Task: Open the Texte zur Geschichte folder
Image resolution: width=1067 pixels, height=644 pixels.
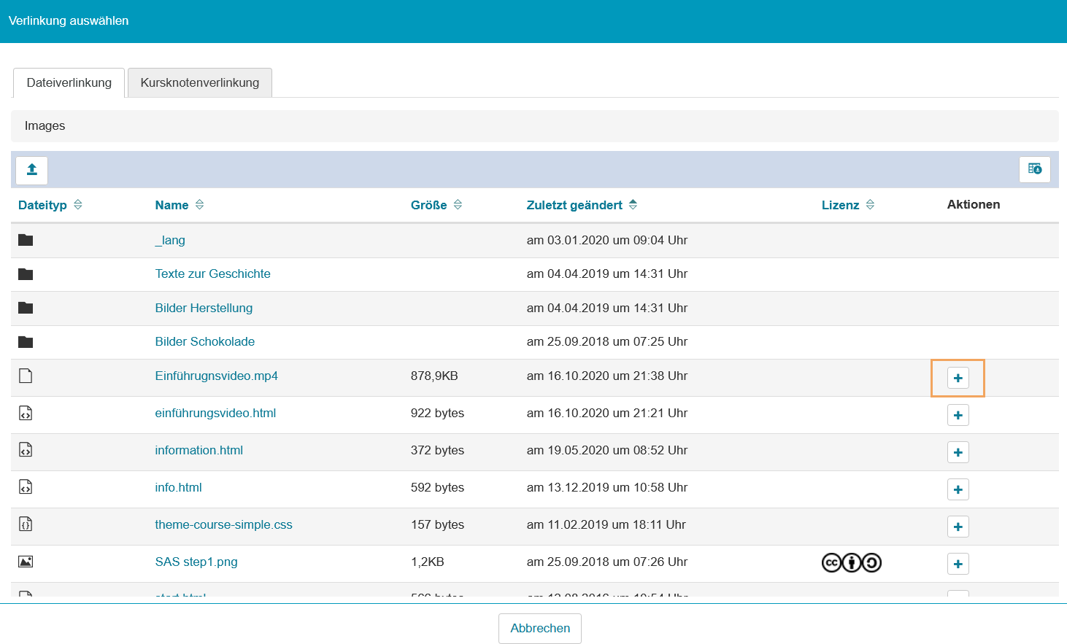Action: pyautogui.click(x=212, y=273)
